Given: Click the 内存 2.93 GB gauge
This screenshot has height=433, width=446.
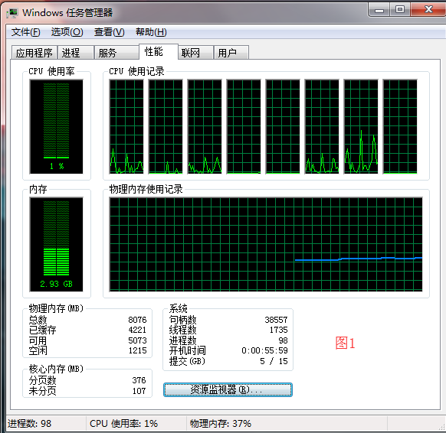Looking at the screenshot, I should pos(56,245).
